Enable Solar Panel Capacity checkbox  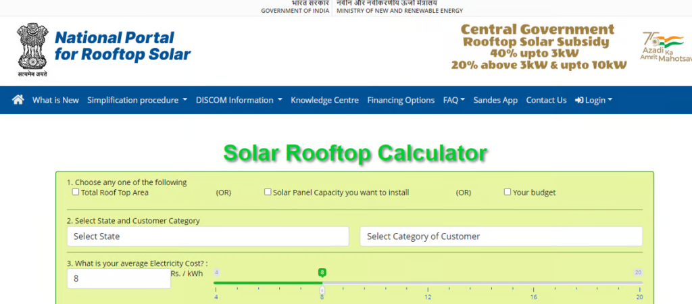[x=268, y=192]
